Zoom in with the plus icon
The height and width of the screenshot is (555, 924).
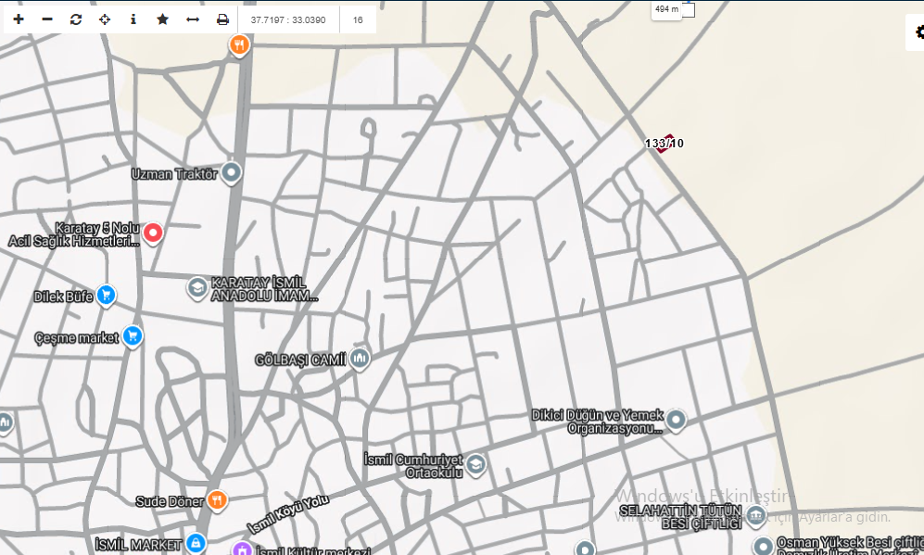tap(19, 19)
